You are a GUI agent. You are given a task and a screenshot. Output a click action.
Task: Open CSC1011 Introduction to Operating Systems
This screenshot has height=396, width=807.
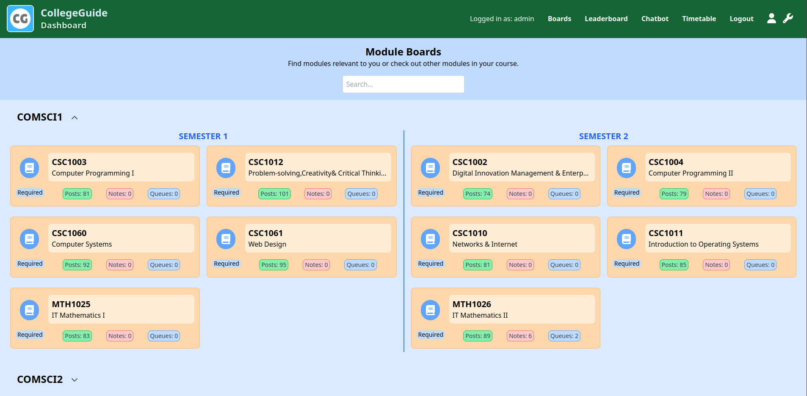click(718, 238)
